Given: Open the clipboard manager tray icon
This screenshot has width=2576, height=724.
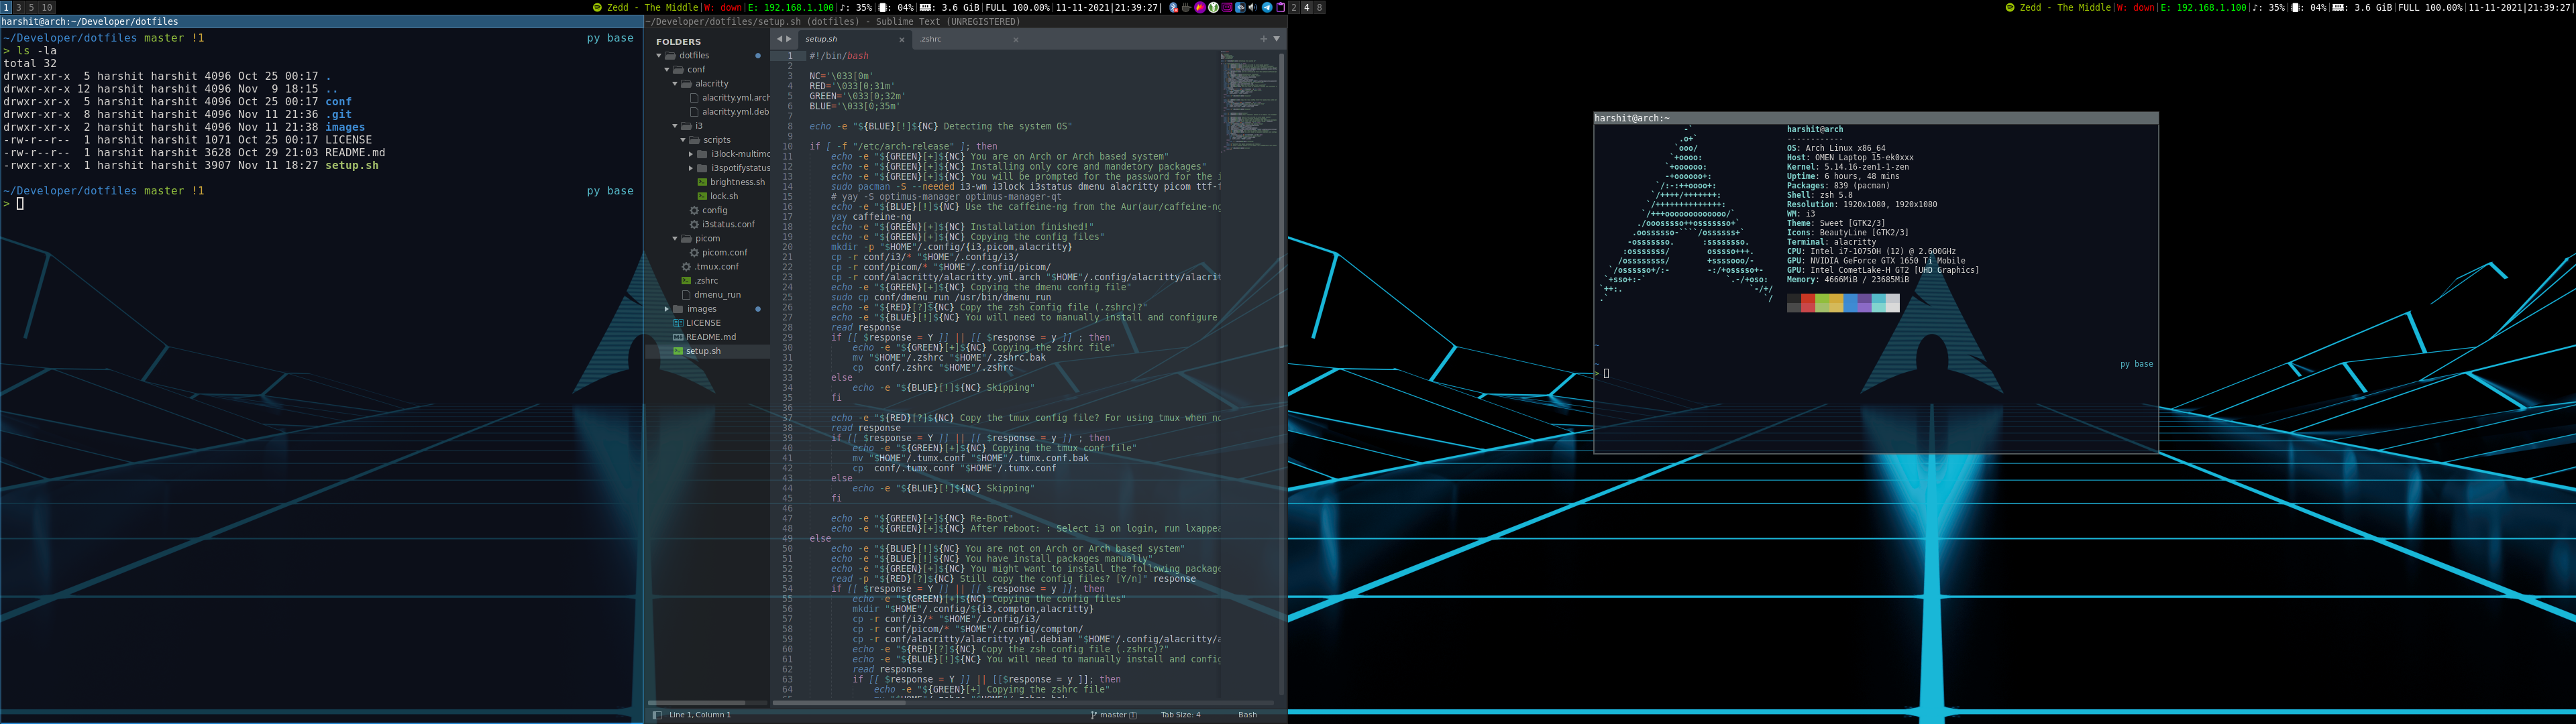Looking at the screenshot, I should pos(1281,7).
